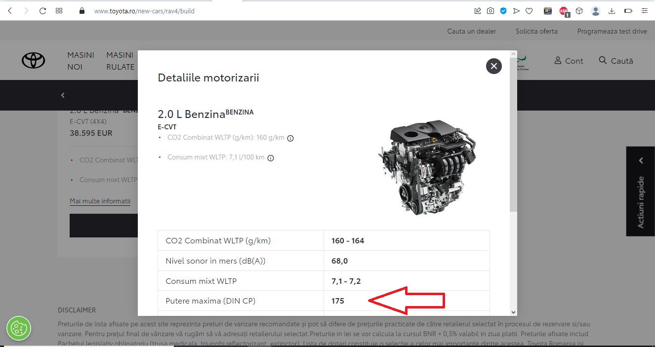Screen dimensions: 655x347
Task: Click the engine image
Action: coord(429,167)
